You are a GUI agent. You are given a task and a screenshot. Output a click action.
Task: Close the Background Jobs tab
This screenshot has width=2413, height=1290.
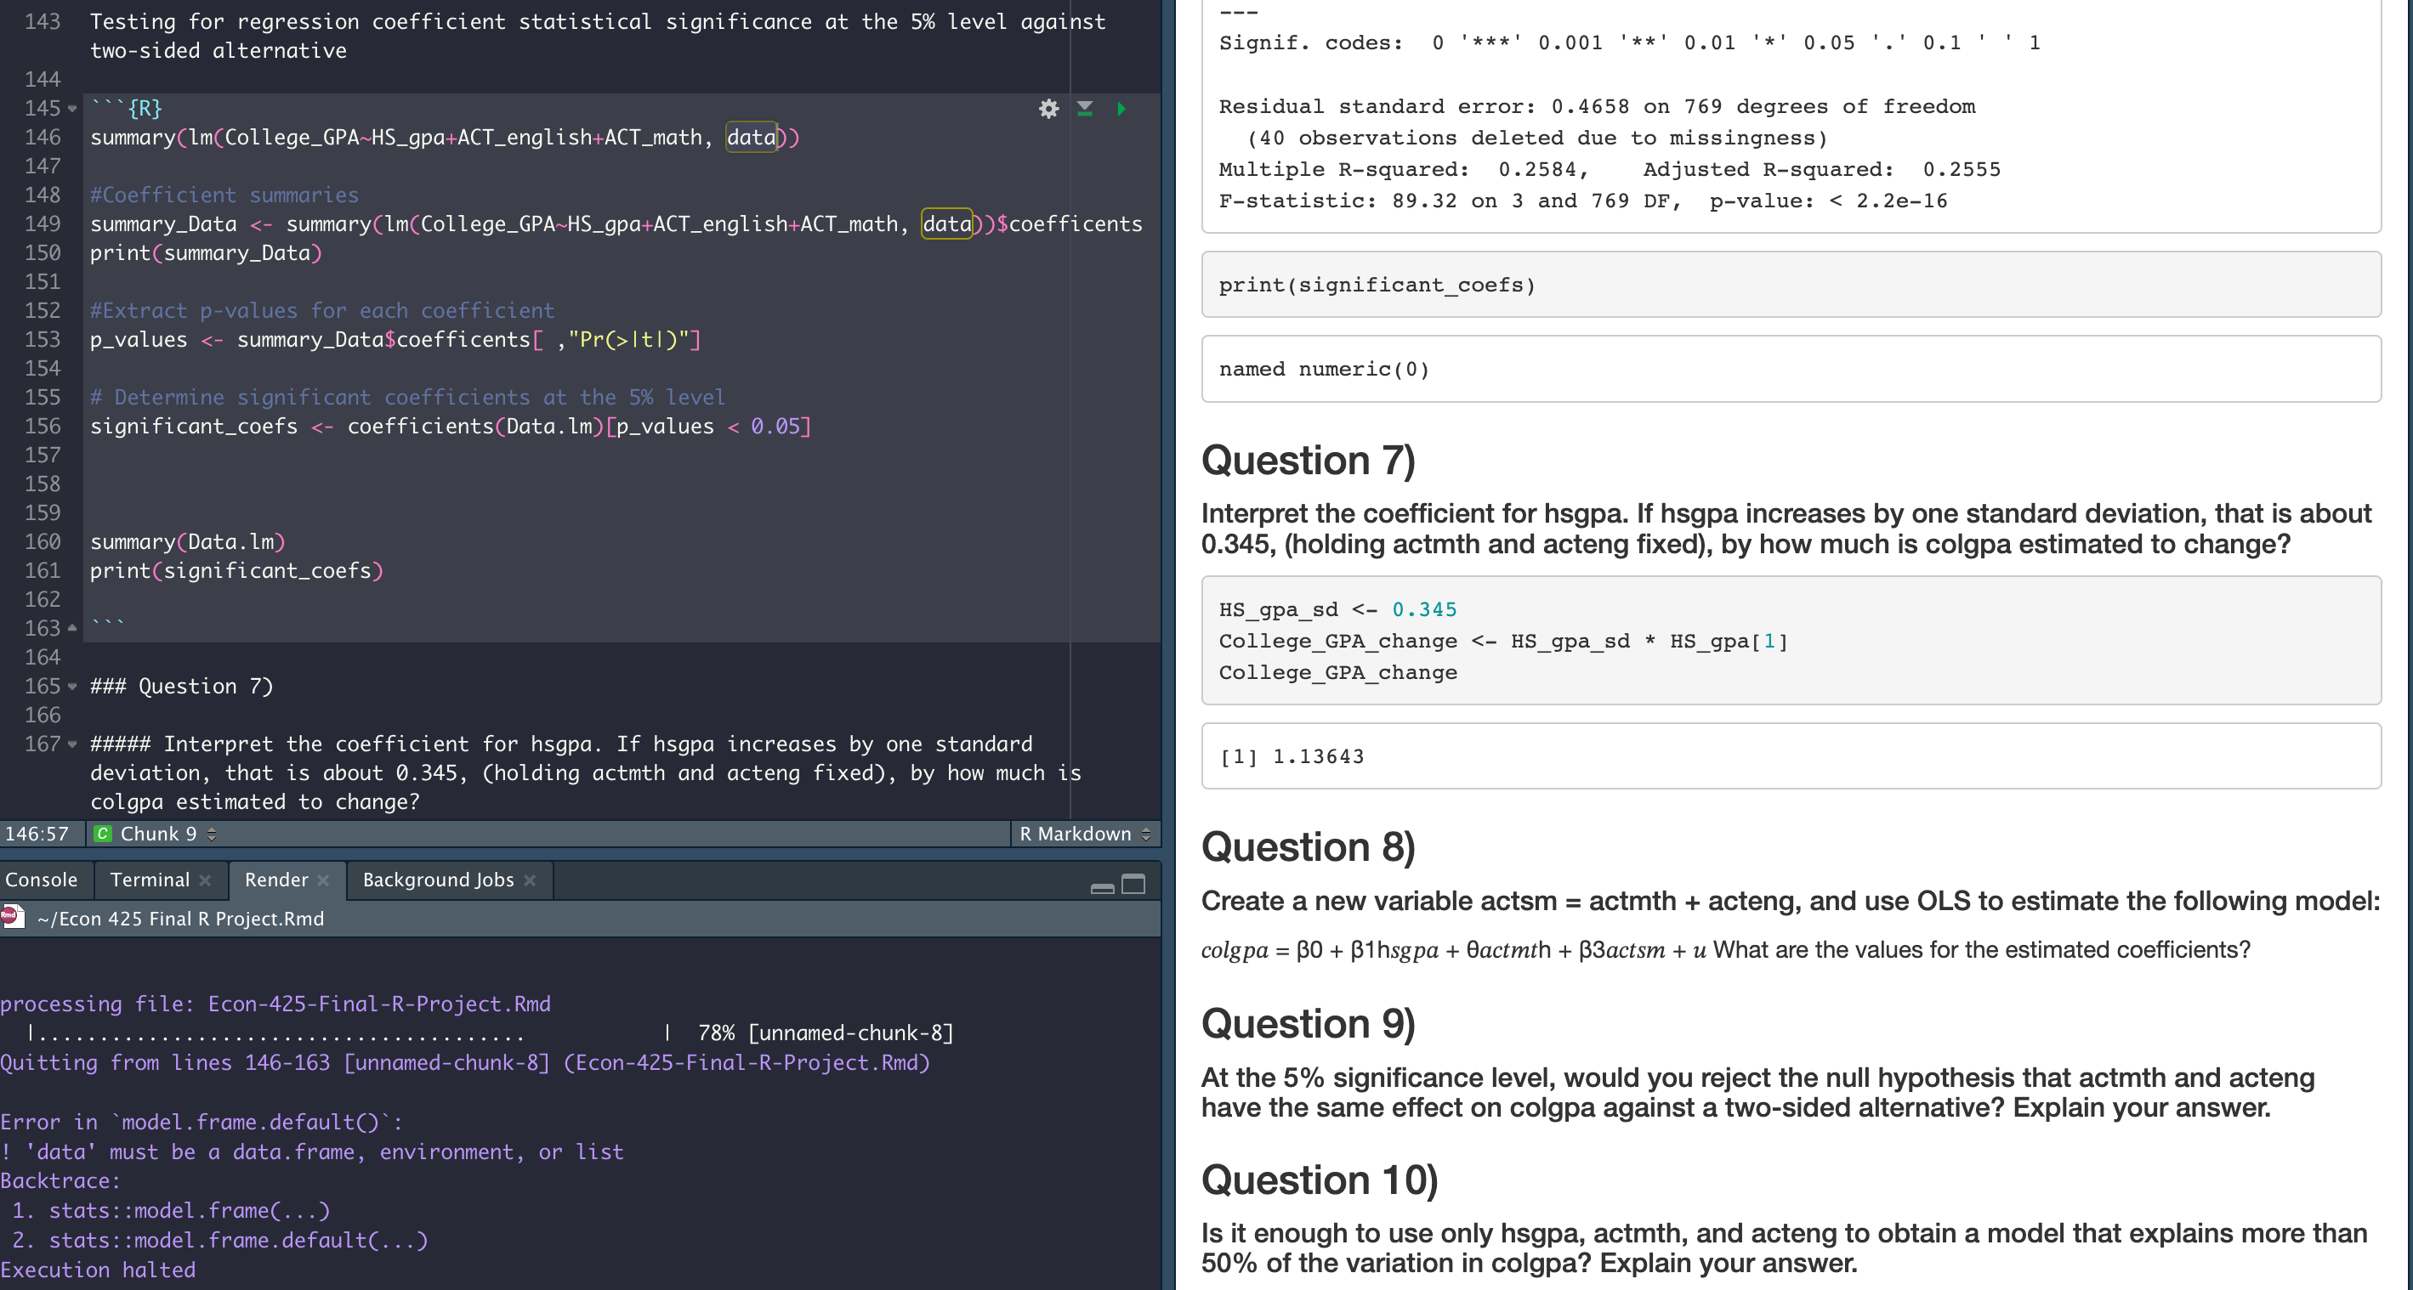click(531, 880)
